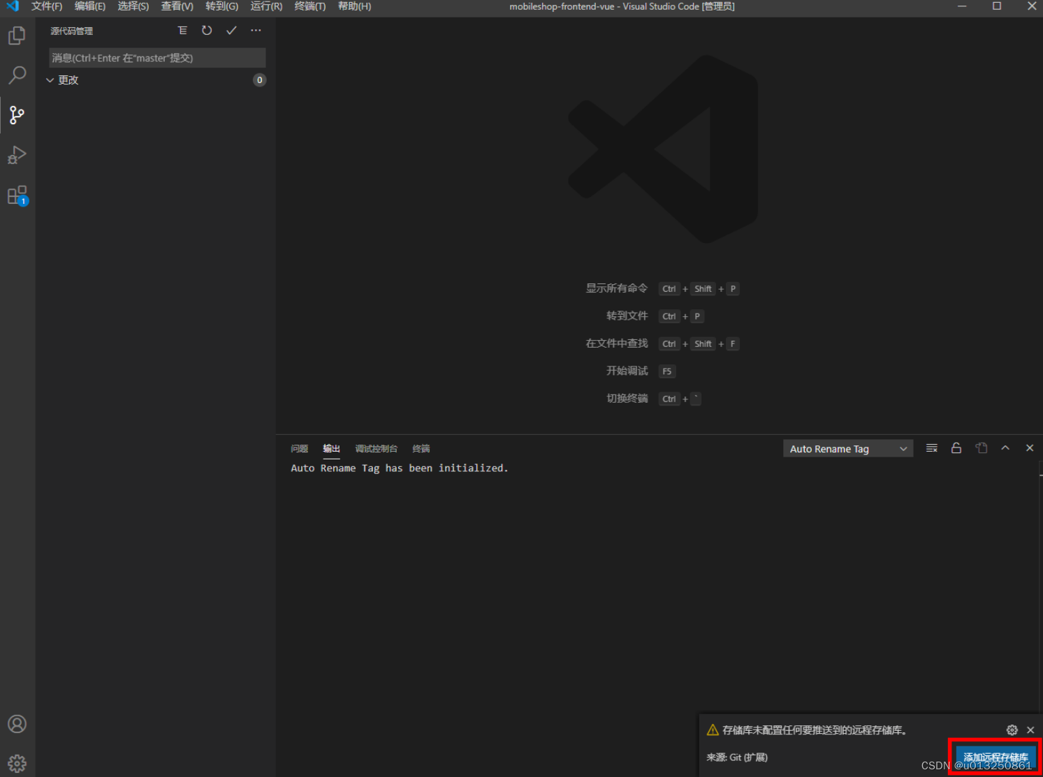Focus the commit message input field
This screenshot has height=777, width=1043.
click(x=157, y=58)
